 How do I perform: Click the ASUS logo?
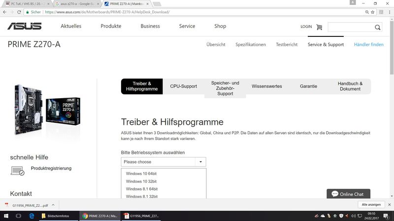(24, 26)
